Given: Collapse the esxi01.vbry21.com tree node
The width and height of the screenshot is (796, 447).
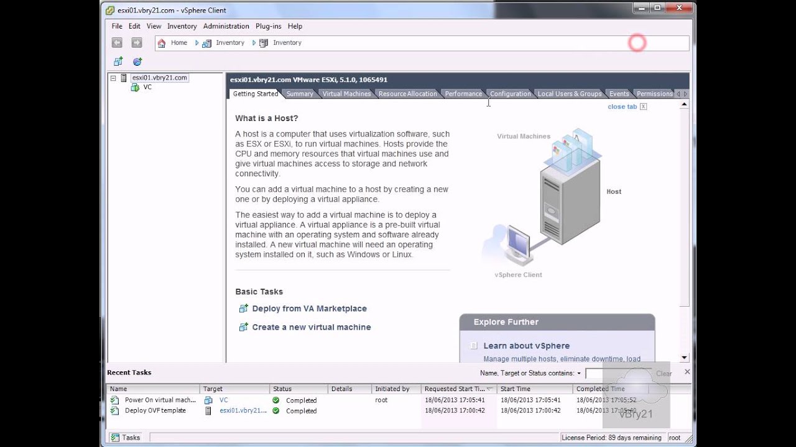Looking at the screenshot, I should tap(113, 78).
